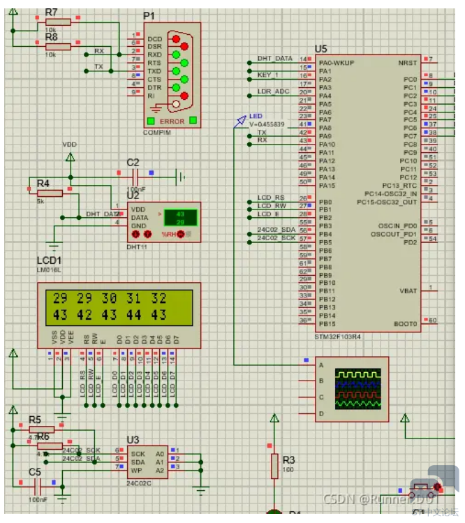Click the LCD_RW net label at PB1

click(272, 206)
